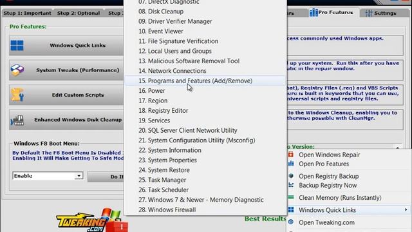Click the Edit Custom Scripts scroll icon
This screenshot has width=412, height=232.
[17, 95]
